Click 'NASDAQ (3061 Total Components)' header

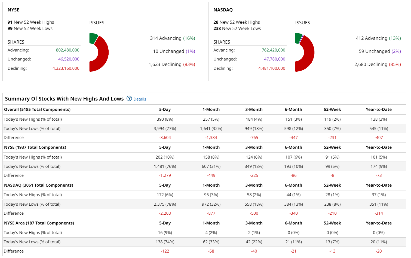coord(39,185)
